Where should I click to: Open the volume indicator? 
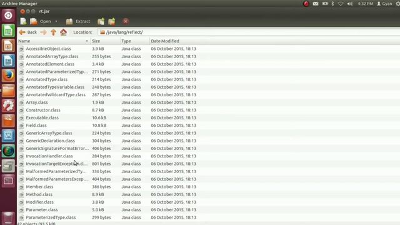[x=350, y=4]
